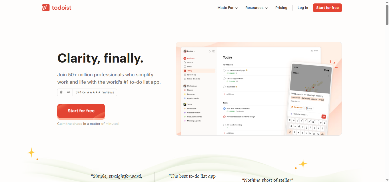This screenshot has height=182, width=389.
Task: Click the Inbox tray icon in the preview sidebar
Action: (x=185, y=67)
